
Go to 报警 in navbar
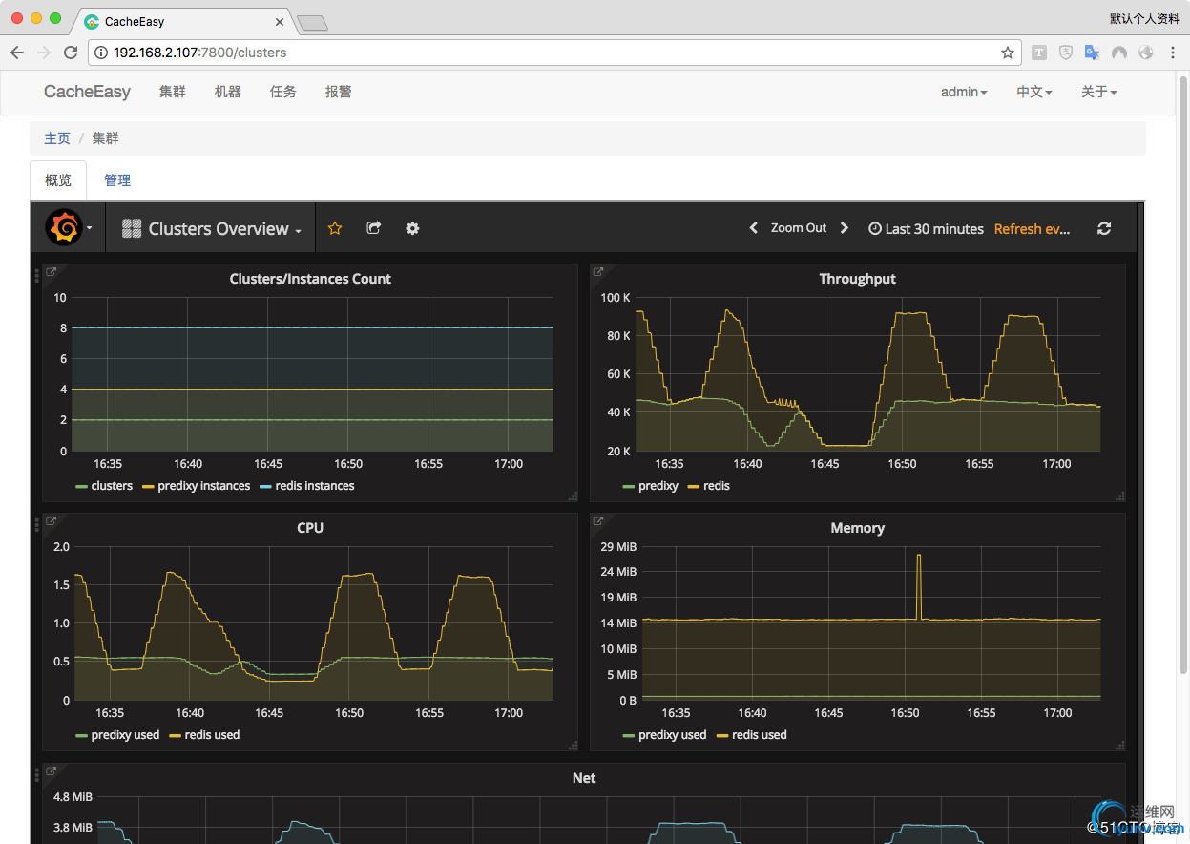coord(339,92)
